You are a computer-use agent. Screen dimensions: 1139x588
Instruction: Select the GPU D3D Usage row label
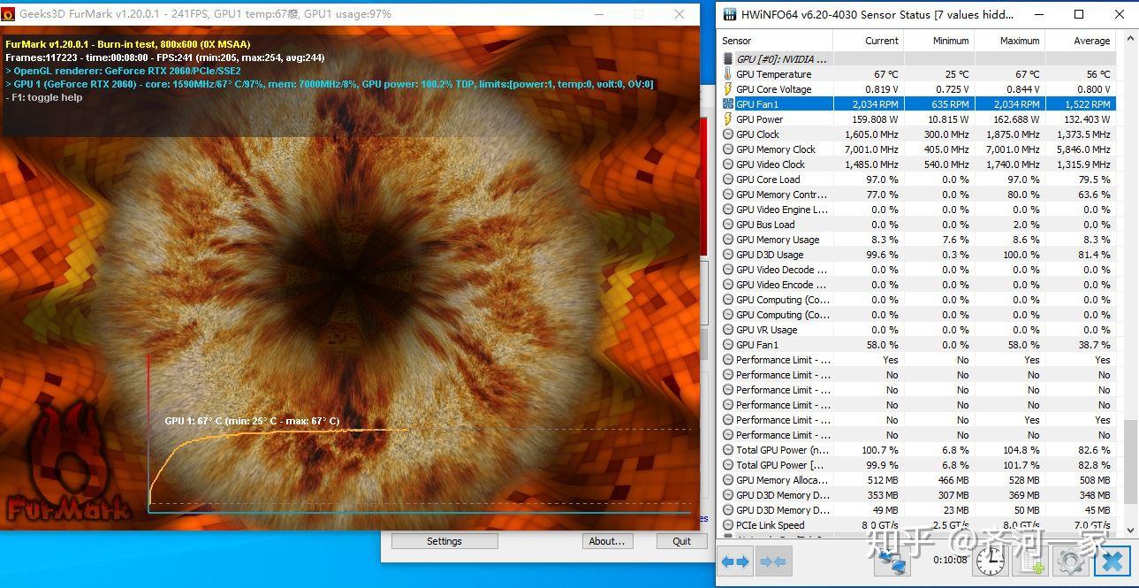pyautogui.click(x=770, y=255)
